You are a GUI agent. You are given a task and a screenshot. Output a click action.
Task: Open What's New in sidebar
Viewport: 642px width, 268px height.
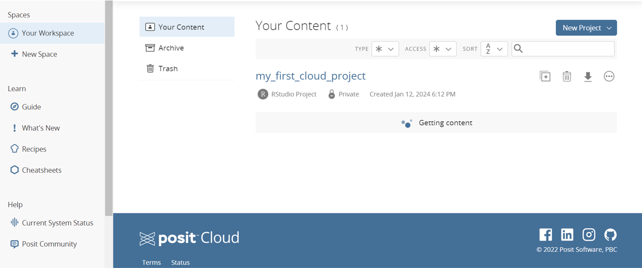[35, 128]
